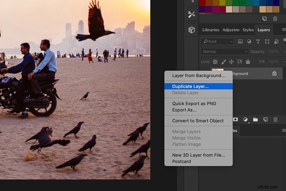The image size is (286, 191).
Task: Switch to the Libraries tab
Action: coord(211,30)
